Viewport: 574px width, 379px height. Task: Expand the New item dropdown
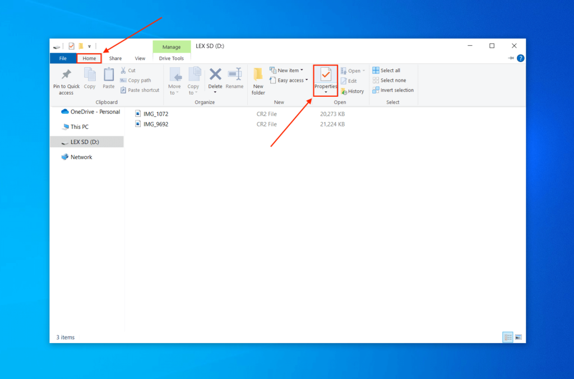click(287, 69)
